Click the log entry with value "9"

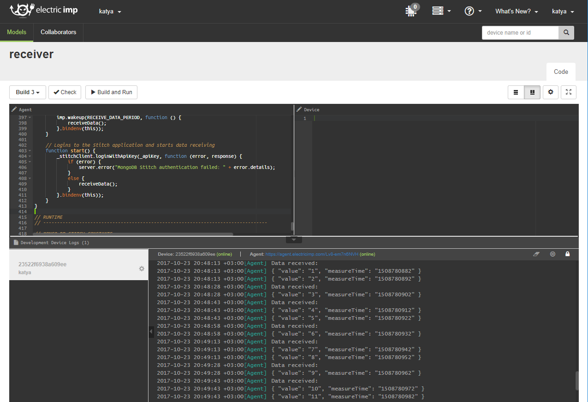point(289,373)
